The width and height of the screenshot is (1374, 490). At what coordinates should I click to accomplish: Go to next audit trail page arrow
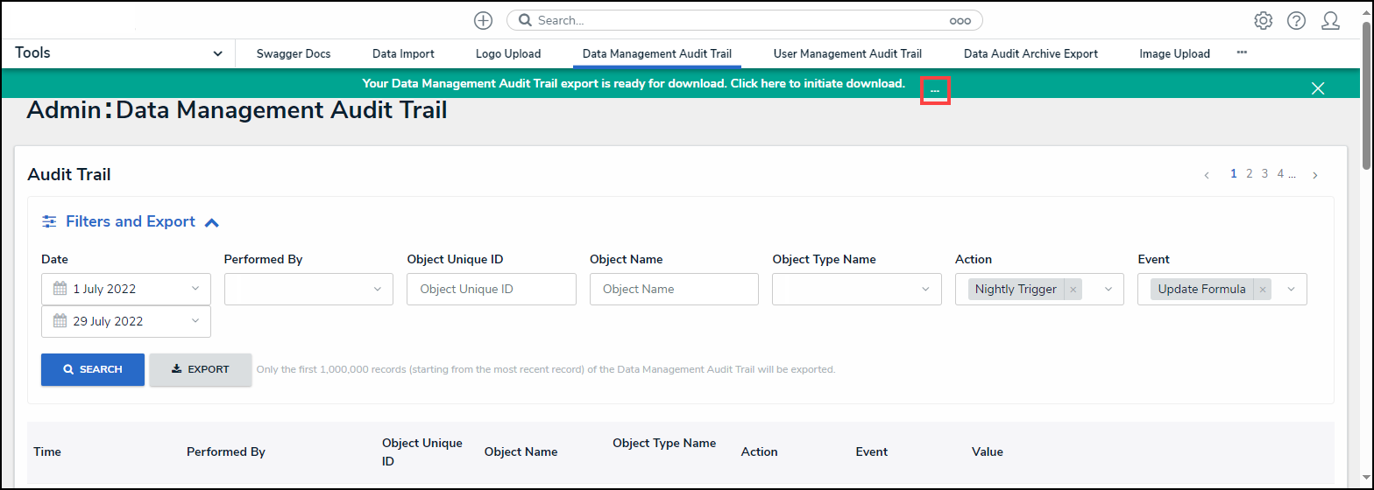click(1314, 175)
